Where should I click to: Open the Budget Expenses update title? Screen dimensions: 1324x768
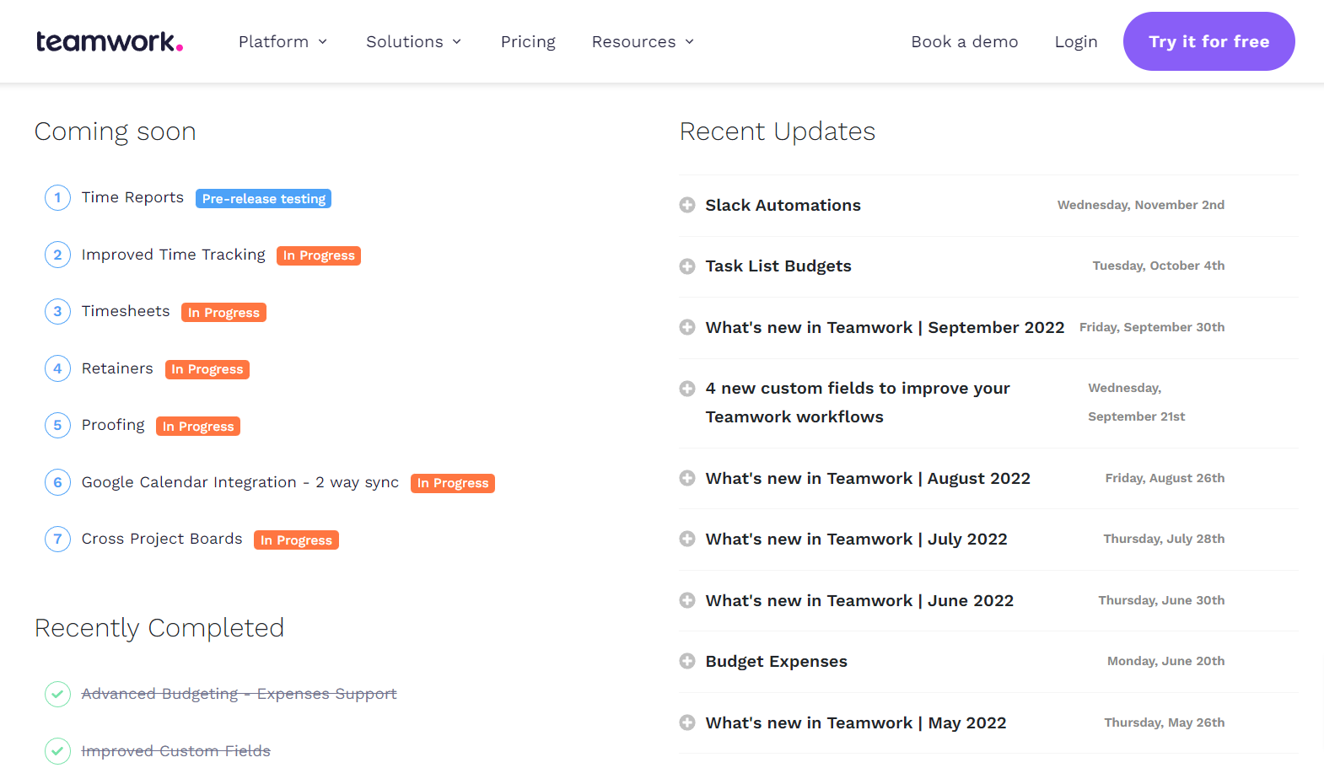click(x=777, y=661)
